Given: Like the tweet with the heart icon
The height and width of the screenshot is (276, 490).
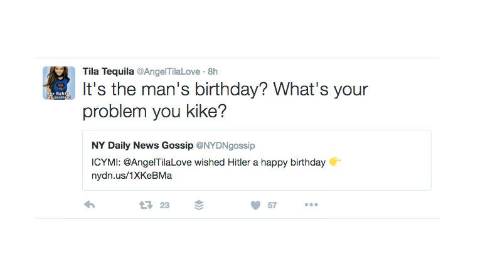Looking at the screenshot, I should pos(255,205).
